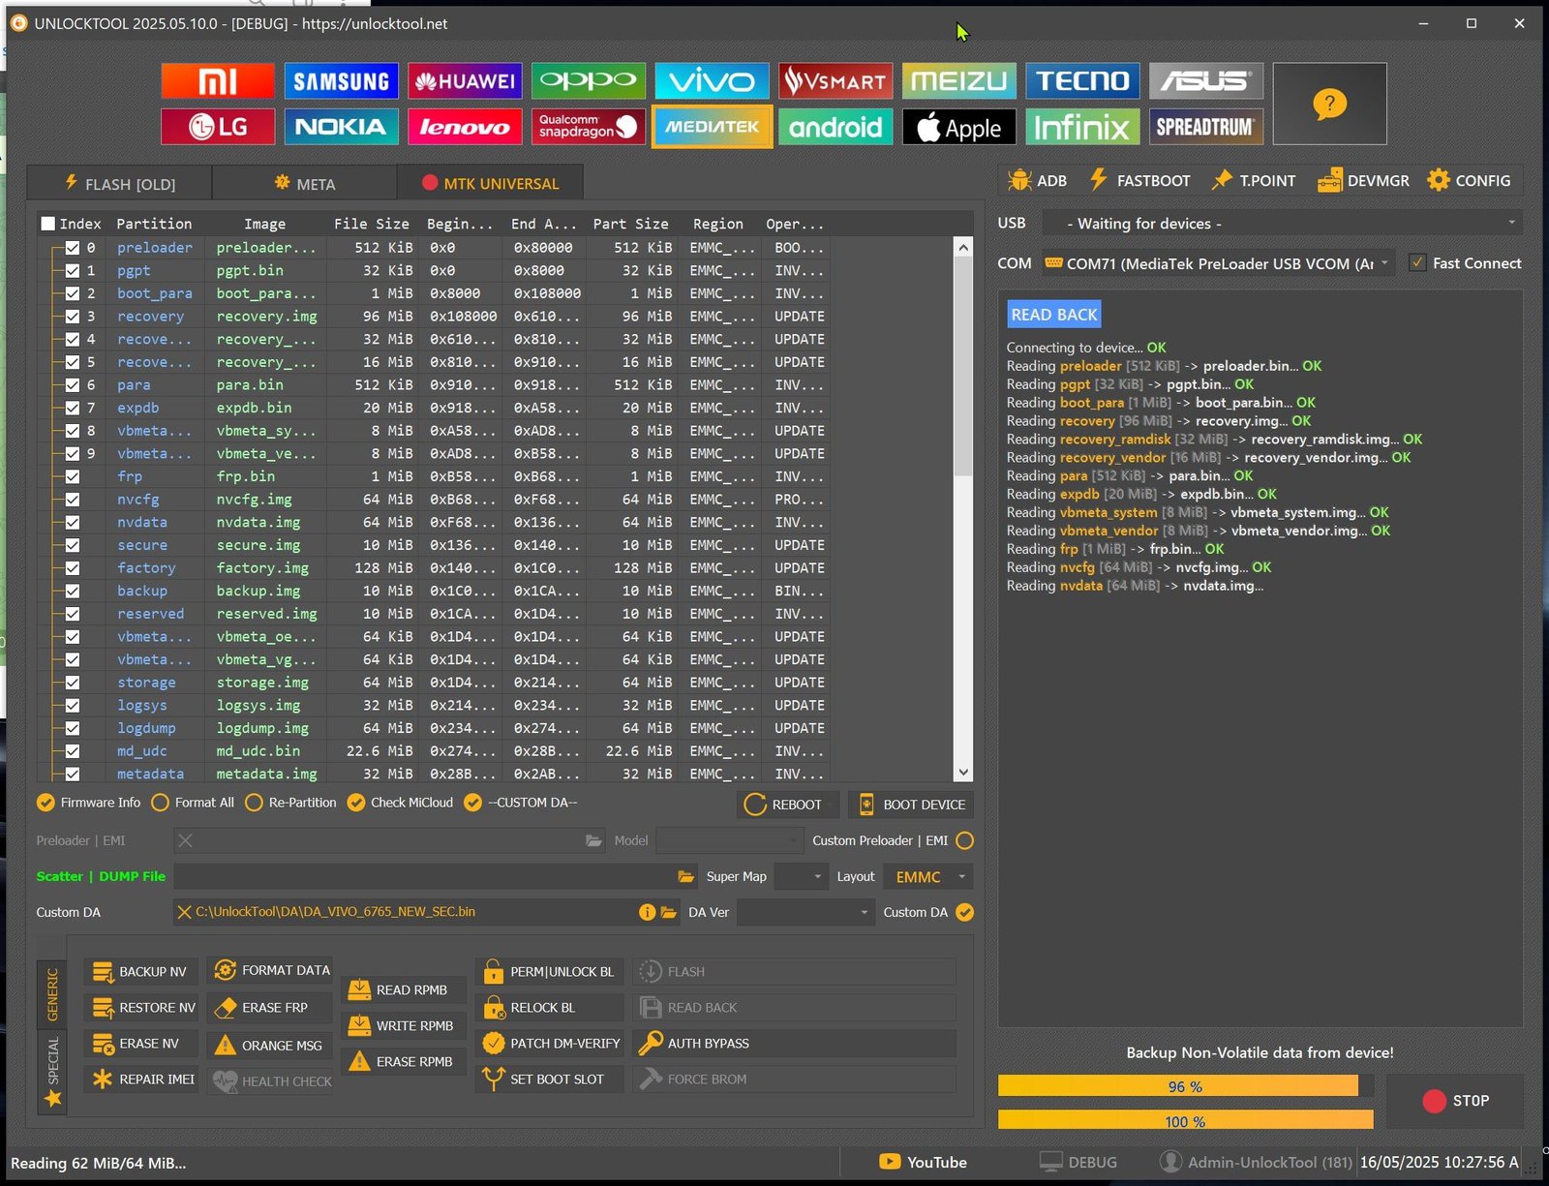Screen dimensions: 1549x1186
Task: Open the ADB tool
Action: tap(1037, 181)
